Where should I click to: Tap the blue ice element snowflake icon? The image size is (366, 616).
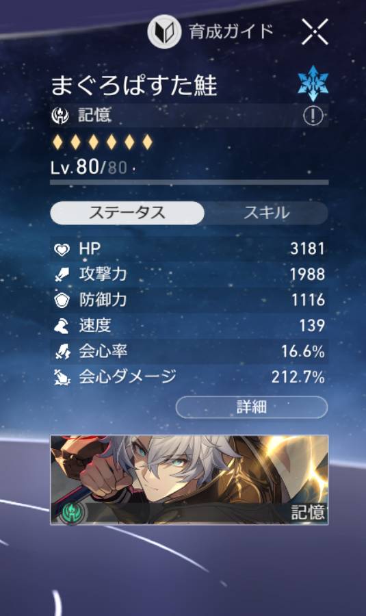[x=313, y=84]
